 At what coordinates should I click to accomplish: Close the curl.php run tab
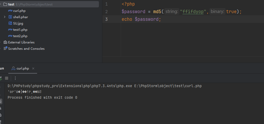point(33,68)
